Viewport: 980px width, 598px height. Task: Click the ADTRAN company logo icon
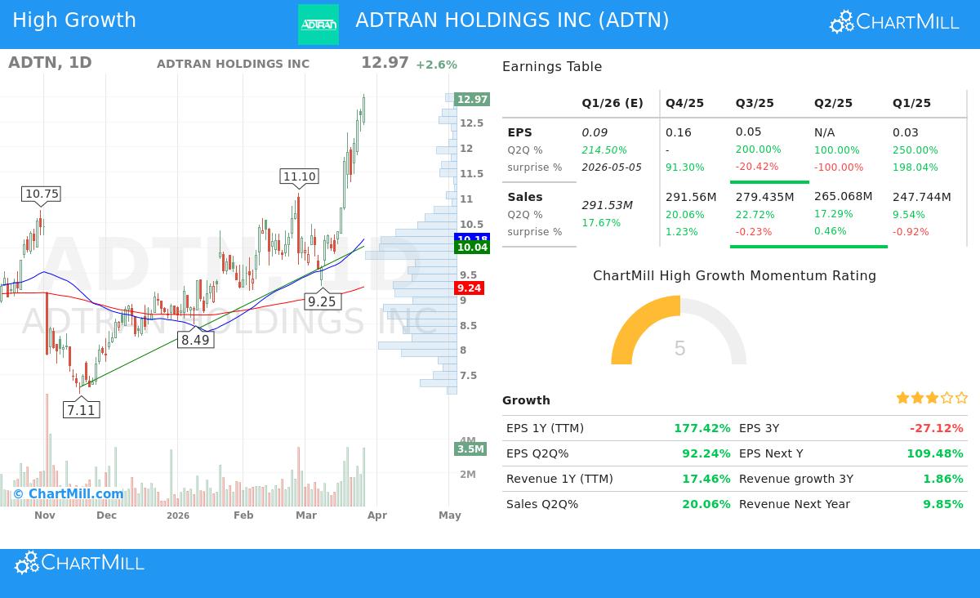318,24
